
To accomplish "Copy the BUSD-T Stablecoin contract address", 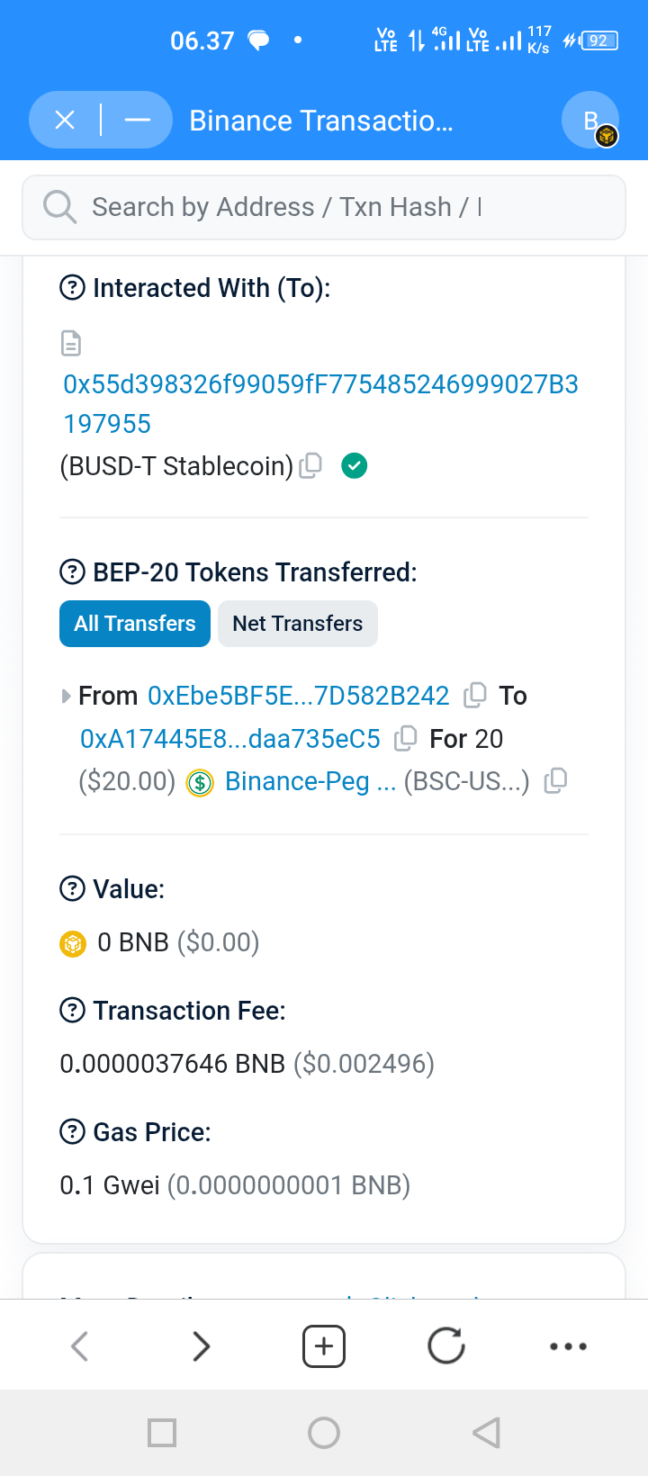I will (310, 465).
